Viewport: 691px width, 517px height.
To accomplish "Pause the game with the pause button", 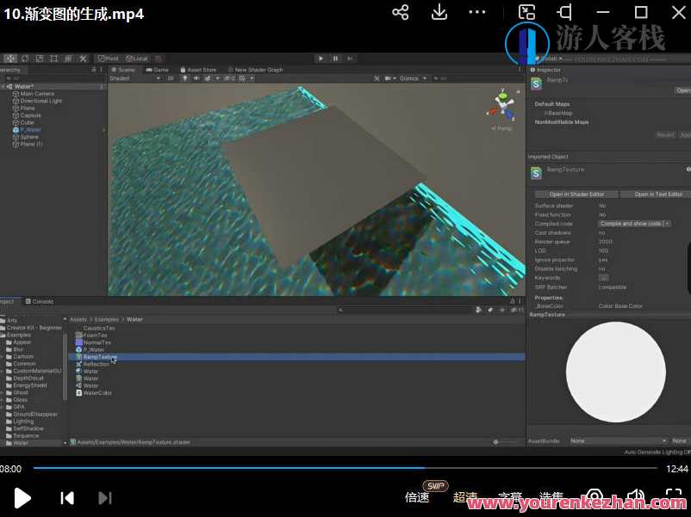I will pos(336,58).
